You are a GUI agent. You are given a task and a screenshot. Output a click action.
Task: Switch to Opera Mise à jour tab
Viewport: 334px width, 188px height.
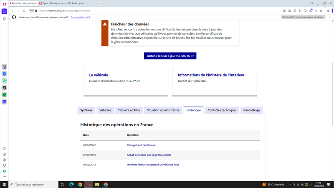click(x=53, y=3)
